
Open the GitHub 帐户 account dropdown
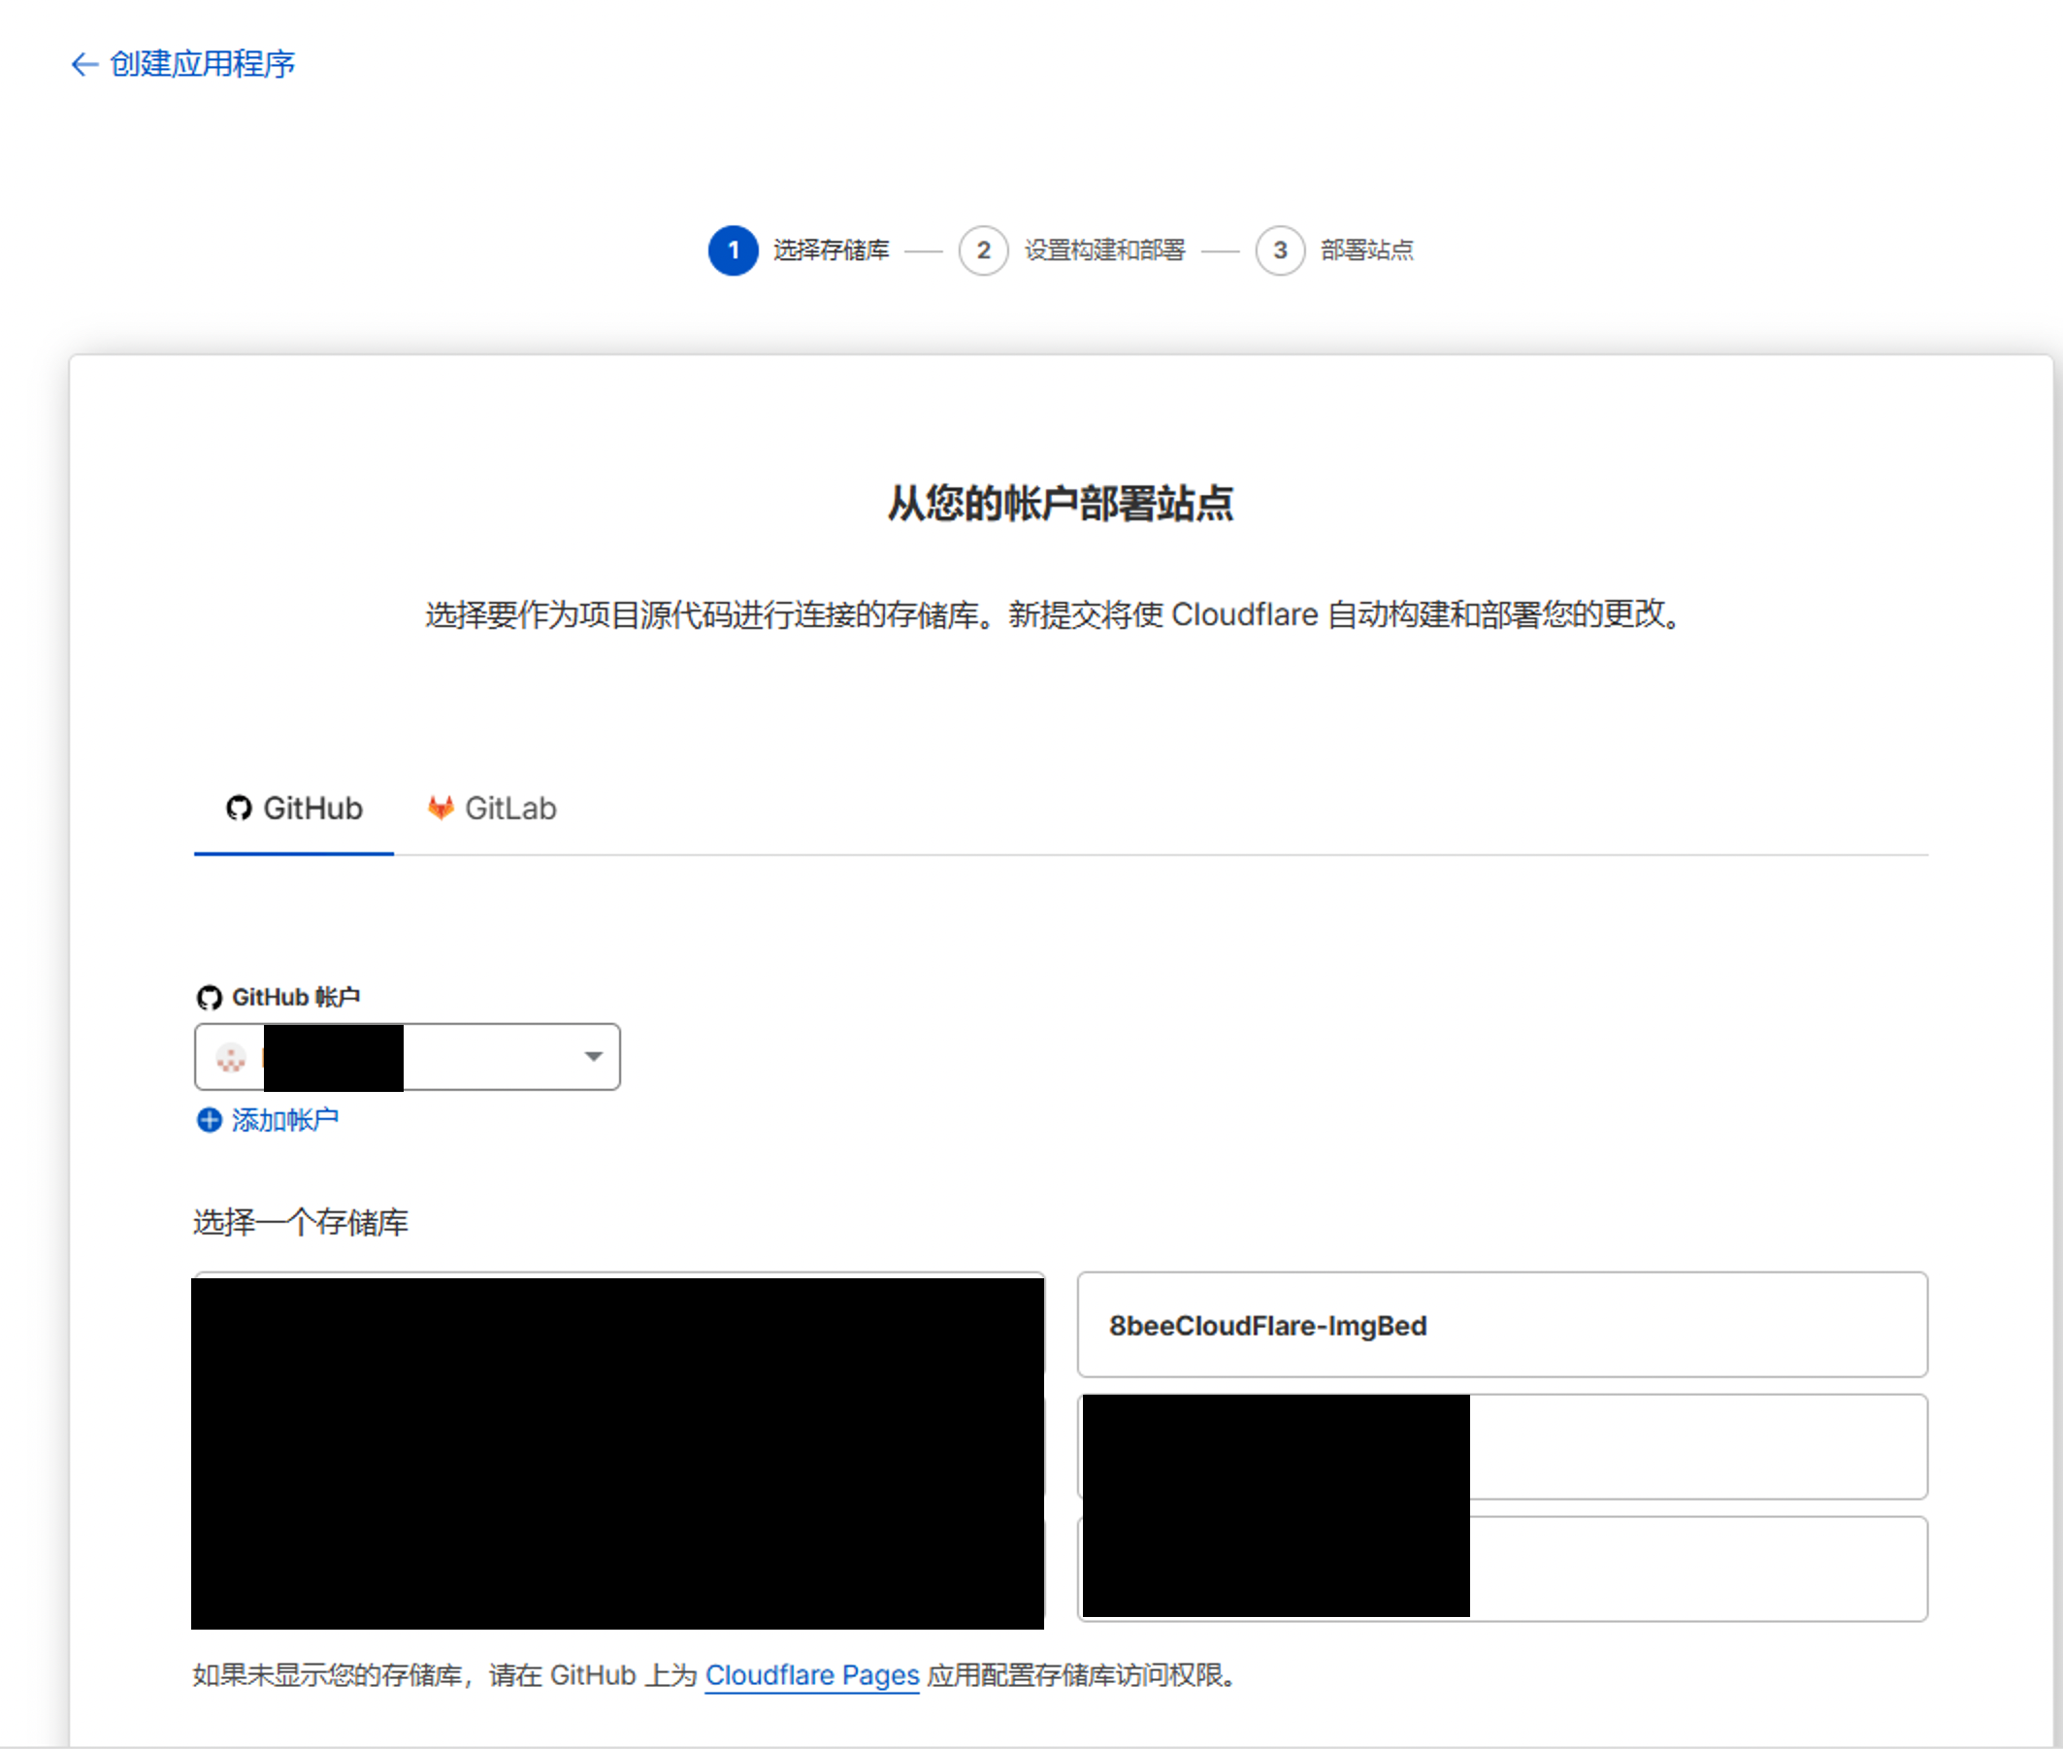click(407, 1057)
